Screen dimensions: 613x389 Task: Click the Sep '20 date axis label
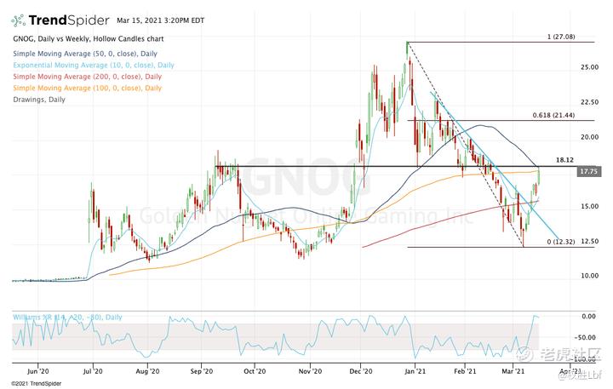201,371
